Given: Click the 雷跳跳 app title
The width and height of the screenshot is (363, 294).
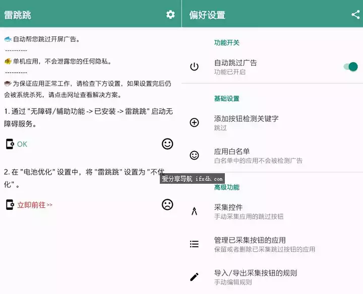Looking at the screenshot, I should 18,15.
